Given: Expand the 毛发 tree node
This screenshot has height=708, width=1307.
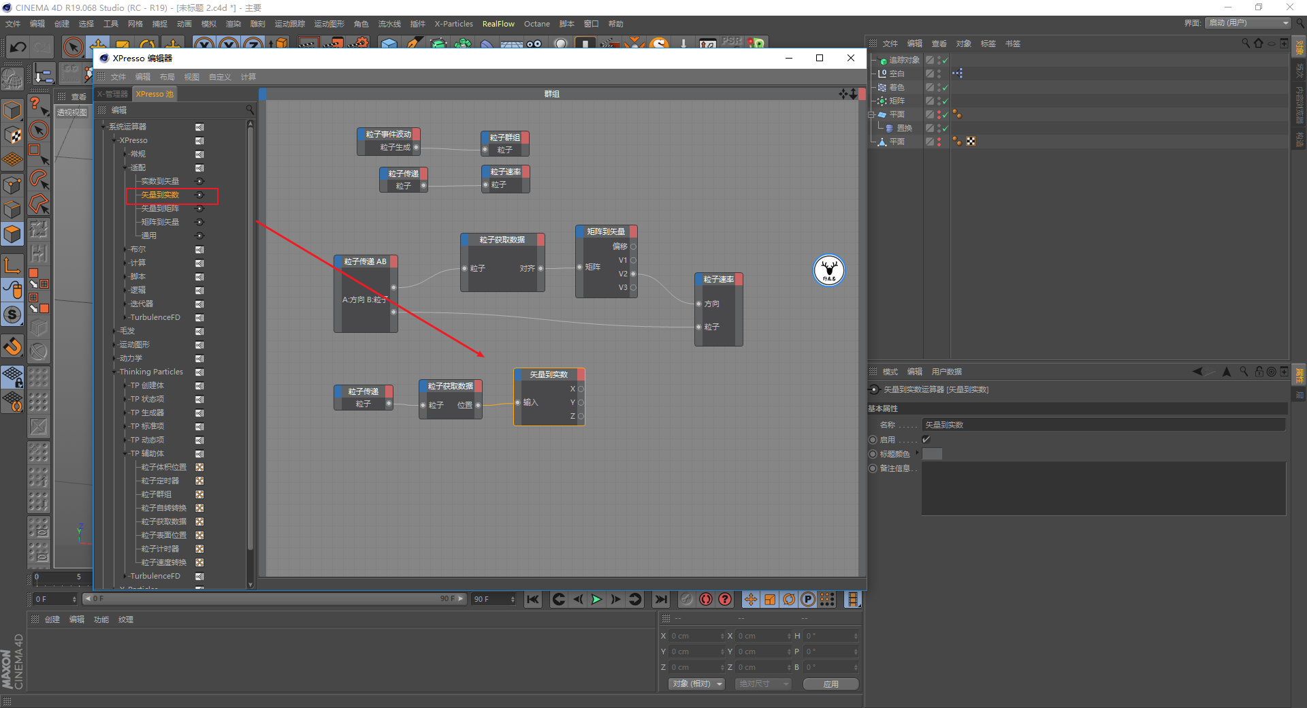Looking at the screenshot, I should (x=115, y=331).
